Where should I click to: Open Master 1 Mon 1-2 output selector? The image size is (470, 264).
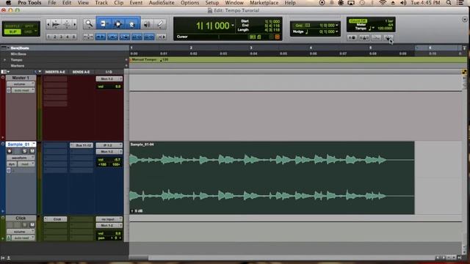[x=109, y=78]
